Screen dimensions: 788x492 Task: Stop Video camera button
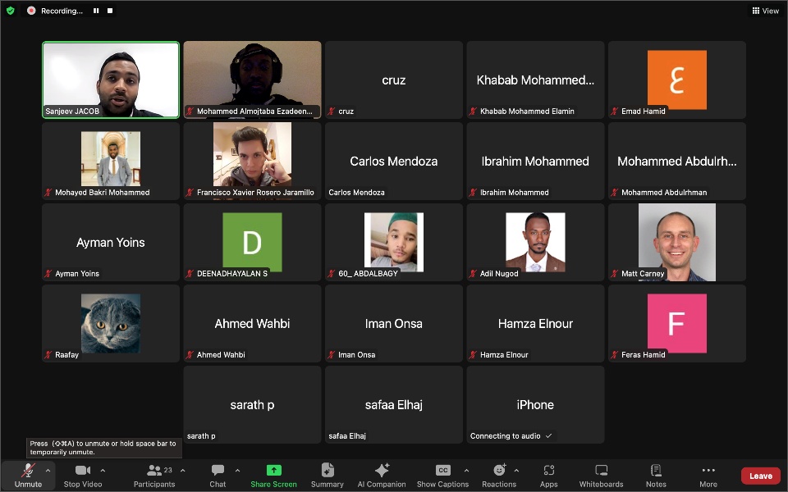[x=82, y=475]
